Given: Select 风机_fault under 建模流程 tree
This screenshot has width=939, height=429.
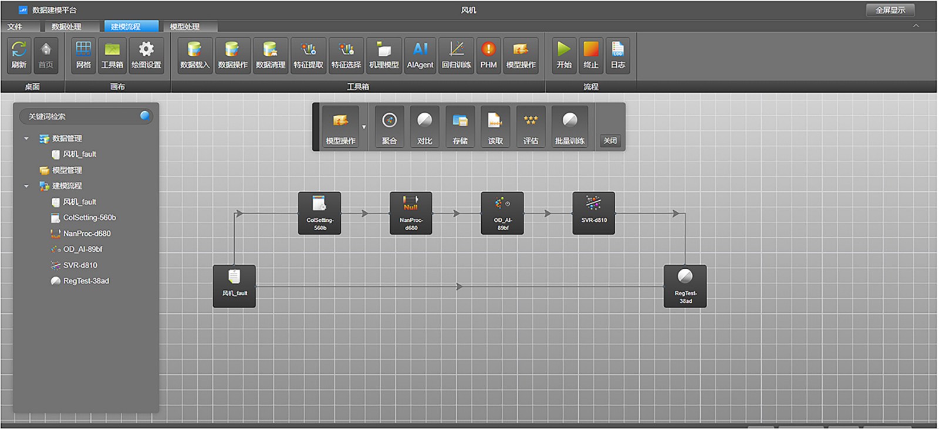Looking at the screenshot, I should pos(74,202).
